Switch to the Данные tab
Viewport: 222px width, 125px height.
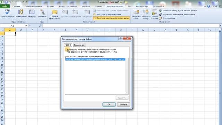click(99, 6)
